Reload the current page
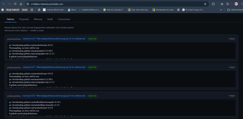The image size is (243, 119). point(15,4)
